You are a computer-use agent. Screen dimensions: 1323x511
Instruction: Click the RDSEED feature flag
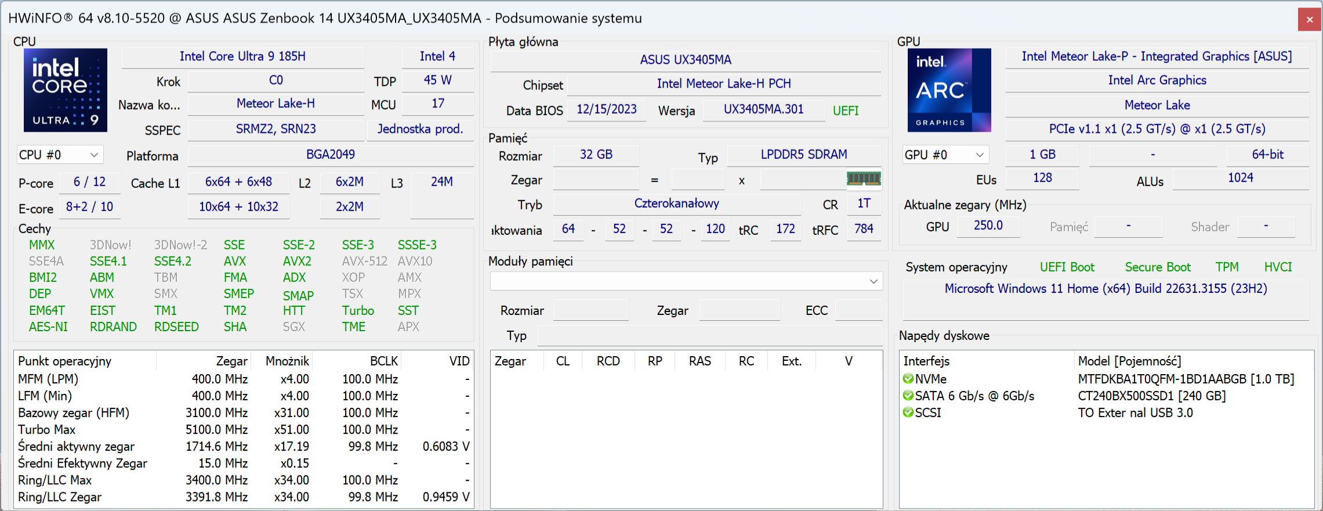[176, 327]
